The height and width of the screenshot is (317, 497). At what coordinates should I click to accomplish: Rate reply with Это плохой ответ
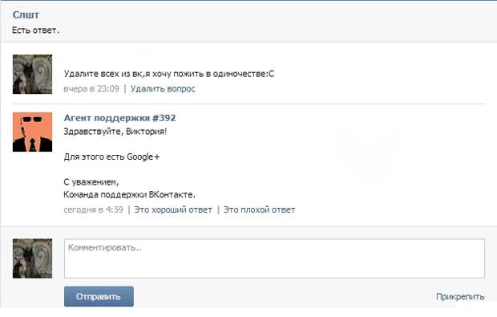click(259, 209)
